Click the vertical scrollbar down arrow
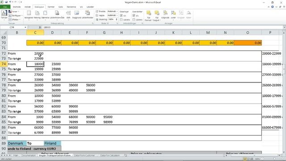This screenshot has width=286, height=161. [284, 152]
